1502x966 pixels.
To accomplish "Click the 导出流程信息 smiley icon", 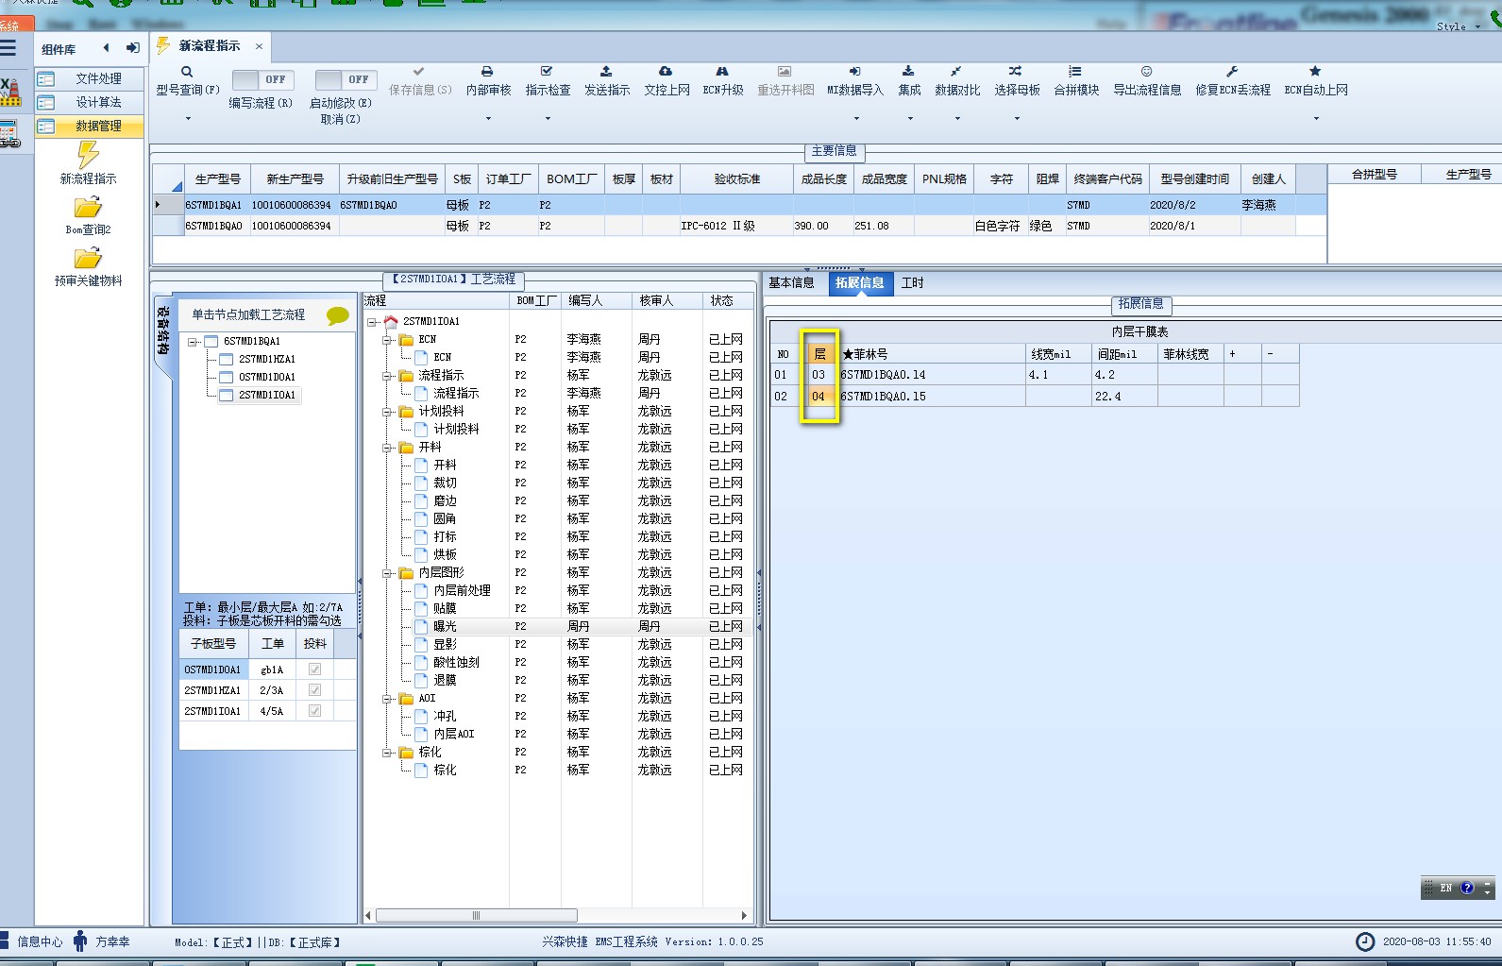I will coord(1146,72).
